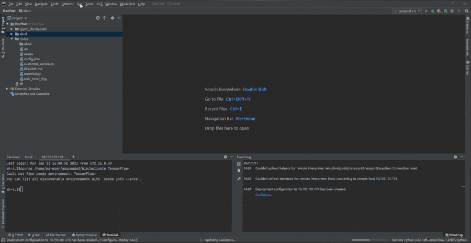Image resolution: width=471 pixels, height=243 pixels.
Task: Click the locate/scroll-from-source icon in Project panel
Action: [x=98, y=18]
